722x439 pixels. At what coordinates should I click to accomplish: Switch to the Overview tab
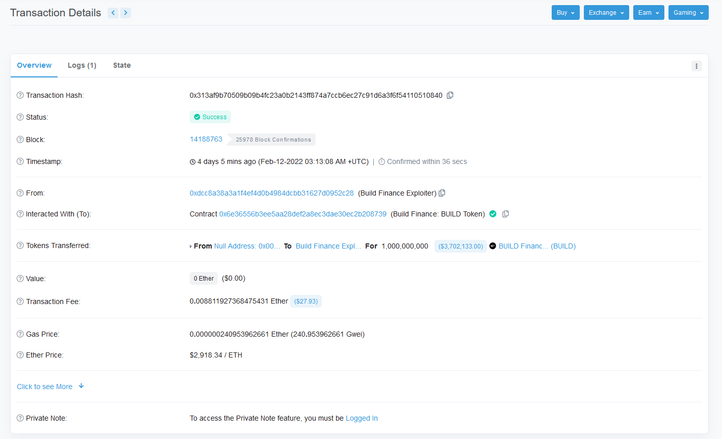(34, 65)
